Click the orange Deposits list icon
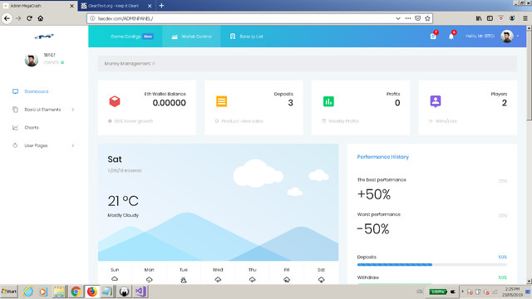 tap(222, 101)
